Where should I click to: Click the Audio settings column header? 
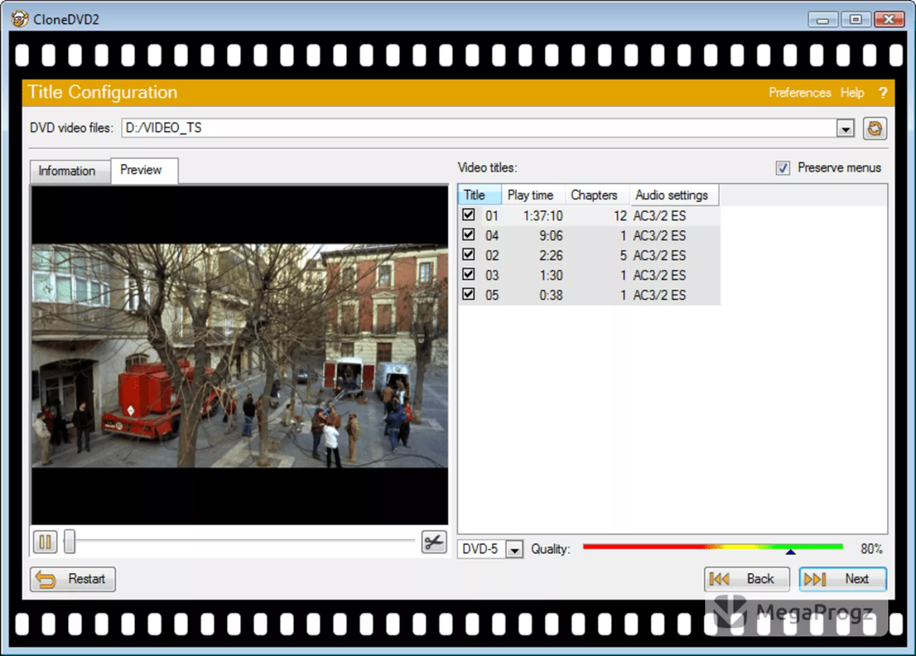point(674,195)
